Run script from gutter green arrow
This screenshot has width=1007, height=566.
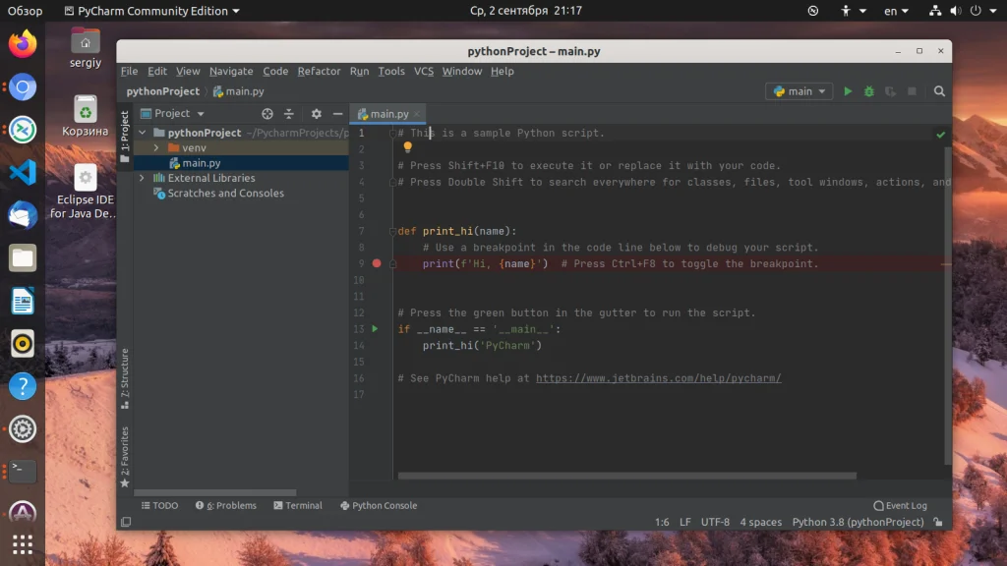coord(375,329)
